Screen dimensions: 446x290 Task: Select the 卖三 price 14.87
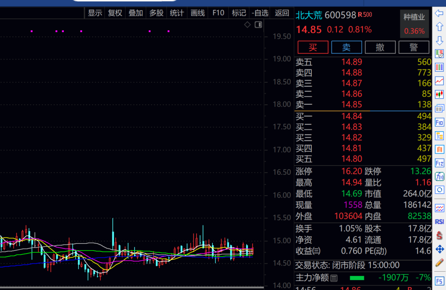pos(352,84)
